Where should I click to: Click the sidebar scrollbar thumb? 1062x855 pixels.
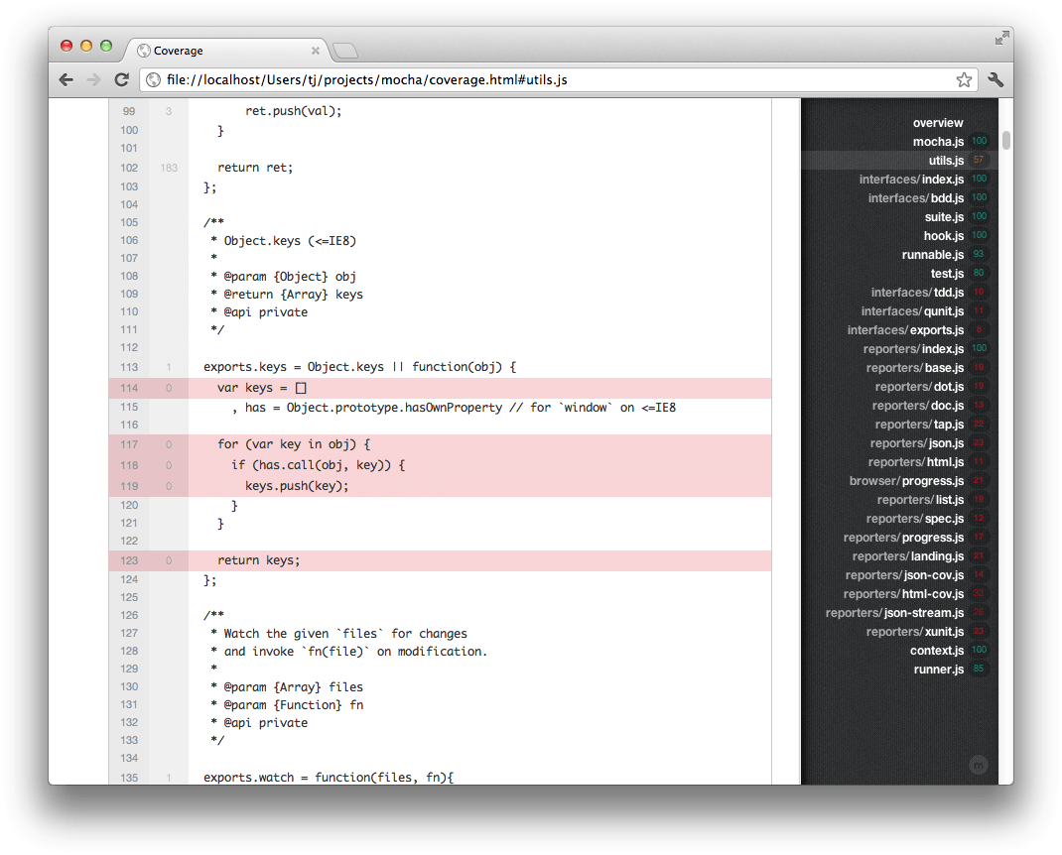[x=1006, y=140]
